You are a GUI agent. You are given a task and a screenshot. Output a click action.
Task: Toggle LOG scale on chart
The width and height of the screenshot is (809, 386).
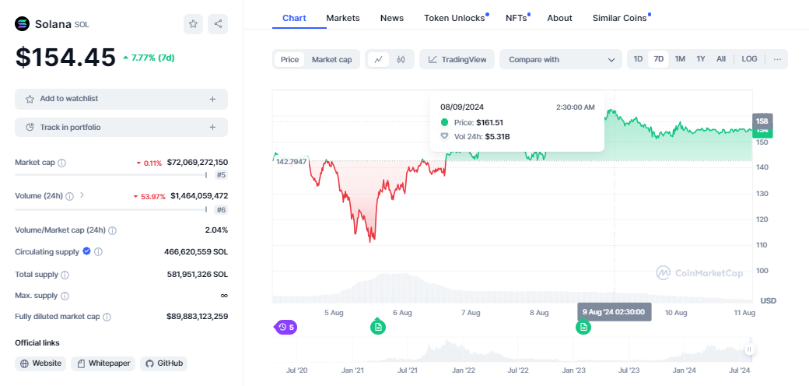click(x=749, y=59)
